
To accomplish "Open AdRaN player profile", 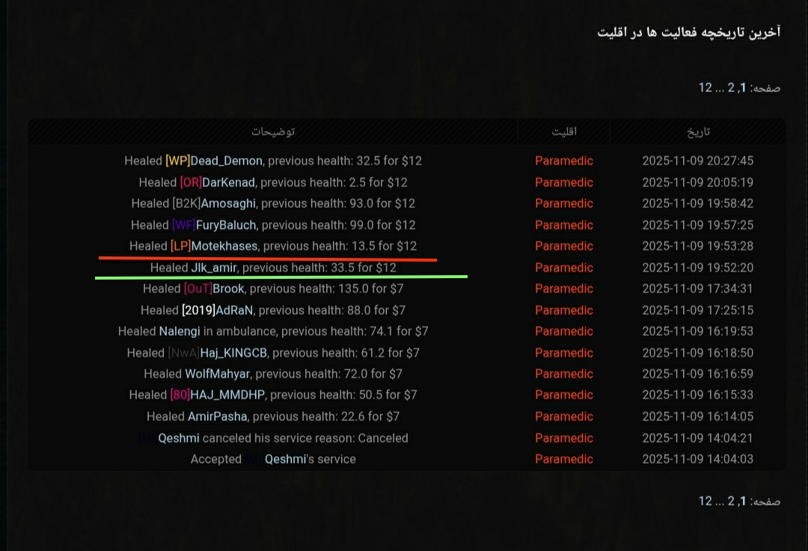I will coord(234,310).
